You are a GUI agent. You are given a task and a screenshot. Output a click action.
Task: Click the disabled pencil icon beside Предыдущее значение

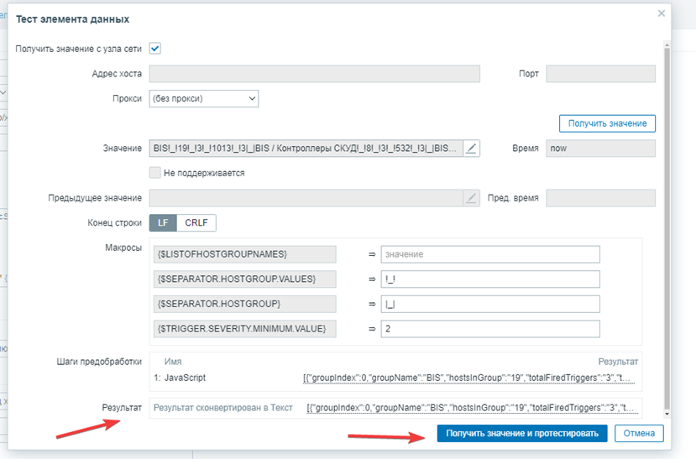tap(472, 198)
